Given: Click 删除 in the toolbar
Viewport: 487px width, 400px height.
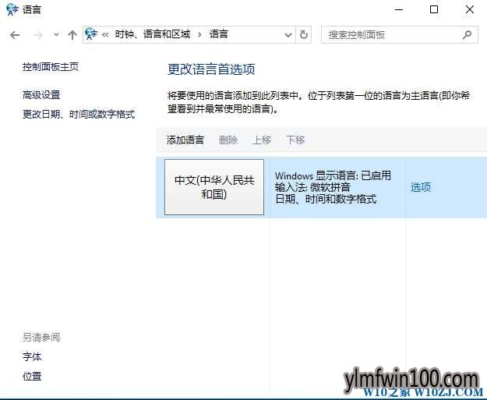Looking at the screenshot, I should (x=228, y=140).
